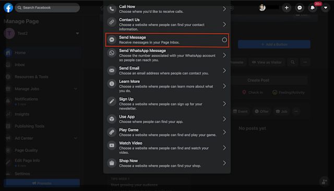The image size is (334, 191).
Task: Open Publishing Tools in sidebar
Action: click(43, 126)
